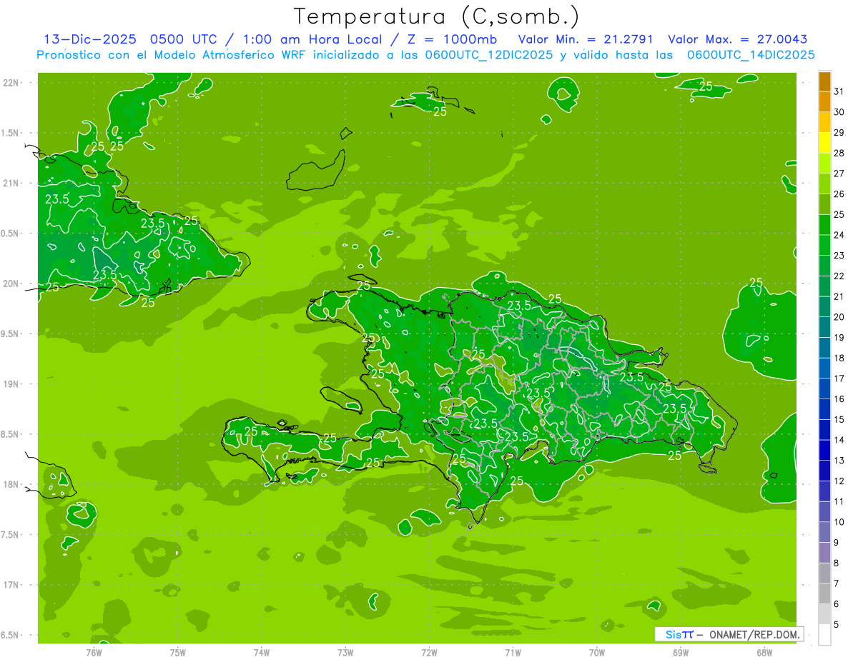The height and width of the screenshot is (662, 858).
Task: Click the 27 value on the color scale
Action: pos(839,174)
